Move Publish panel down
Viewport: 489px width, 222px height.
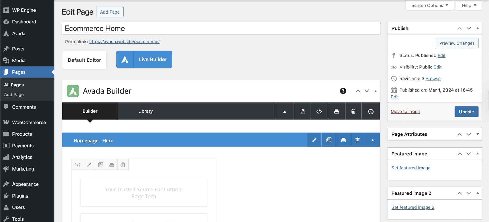coord(469,28)
